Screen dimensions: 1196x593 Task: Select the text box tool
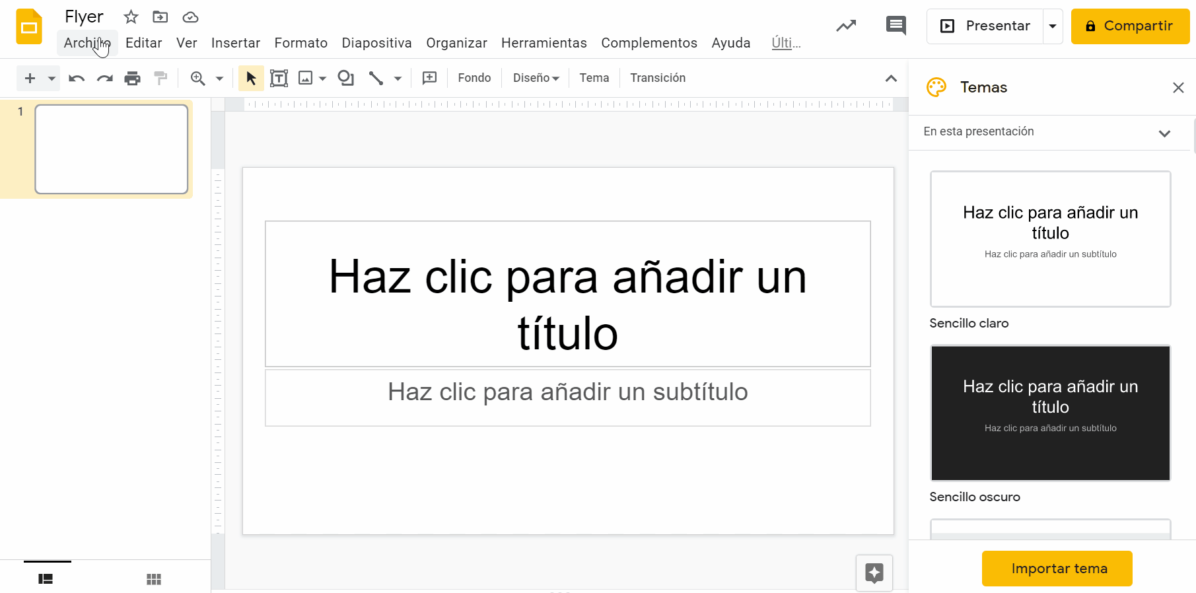(279, 79)
